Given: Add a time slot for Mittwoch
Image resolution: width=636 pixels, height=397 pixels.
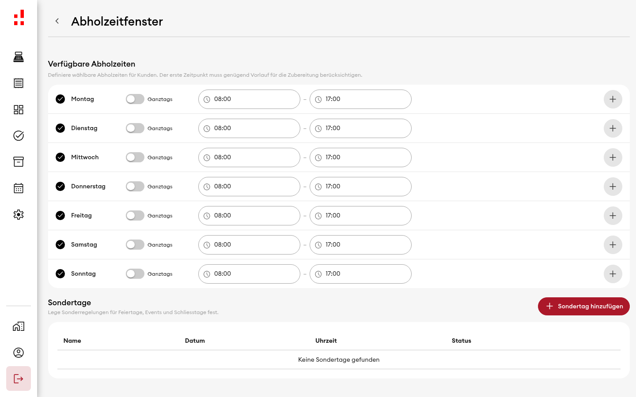Looking at the screenshot, I should coord(613,157).
